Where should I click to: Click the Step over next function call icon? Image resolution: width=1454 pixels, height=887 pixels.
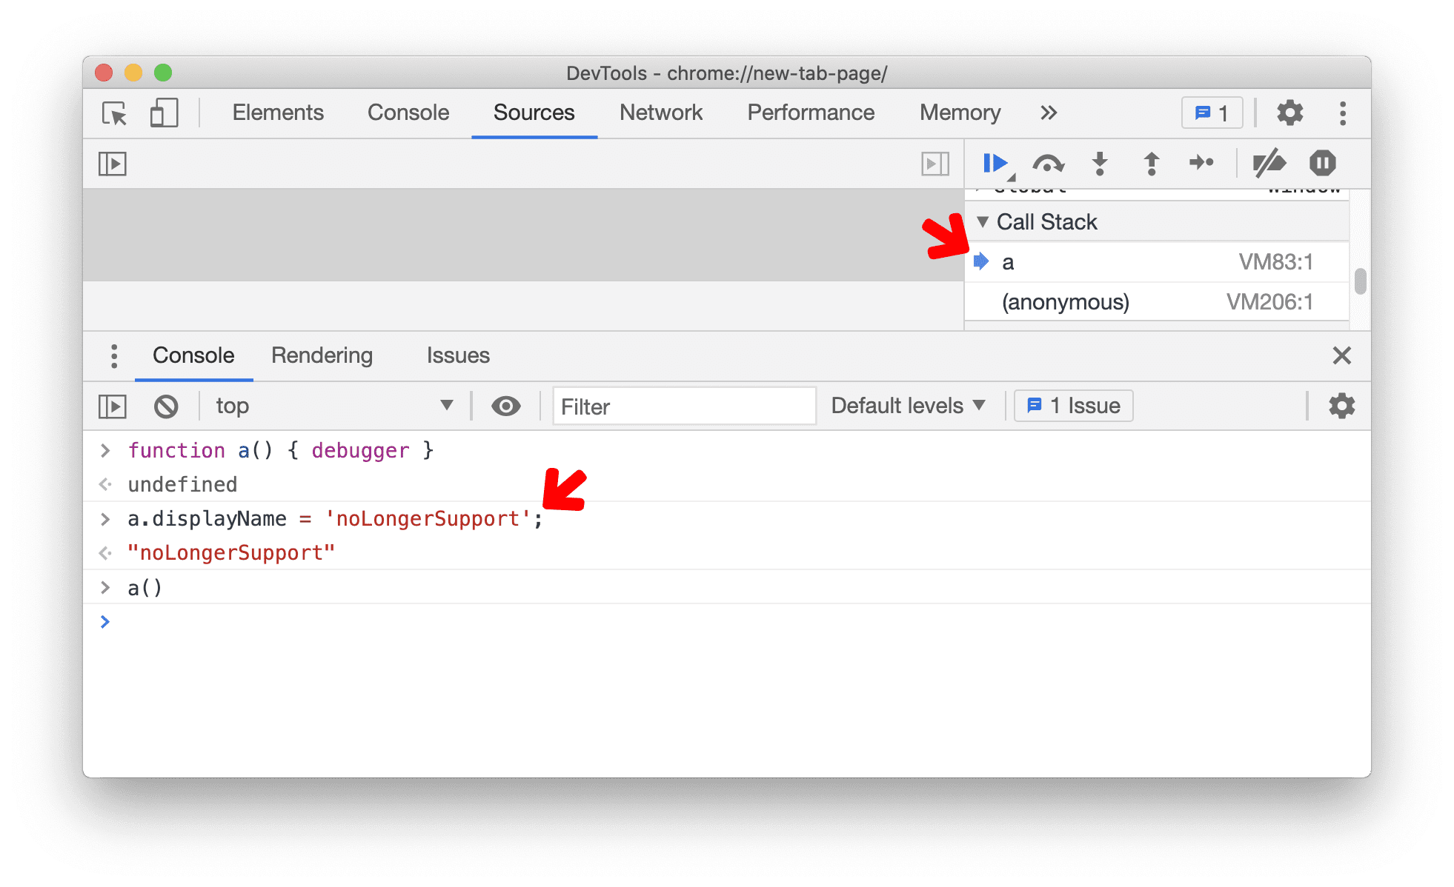click(x=1042, y=162)
